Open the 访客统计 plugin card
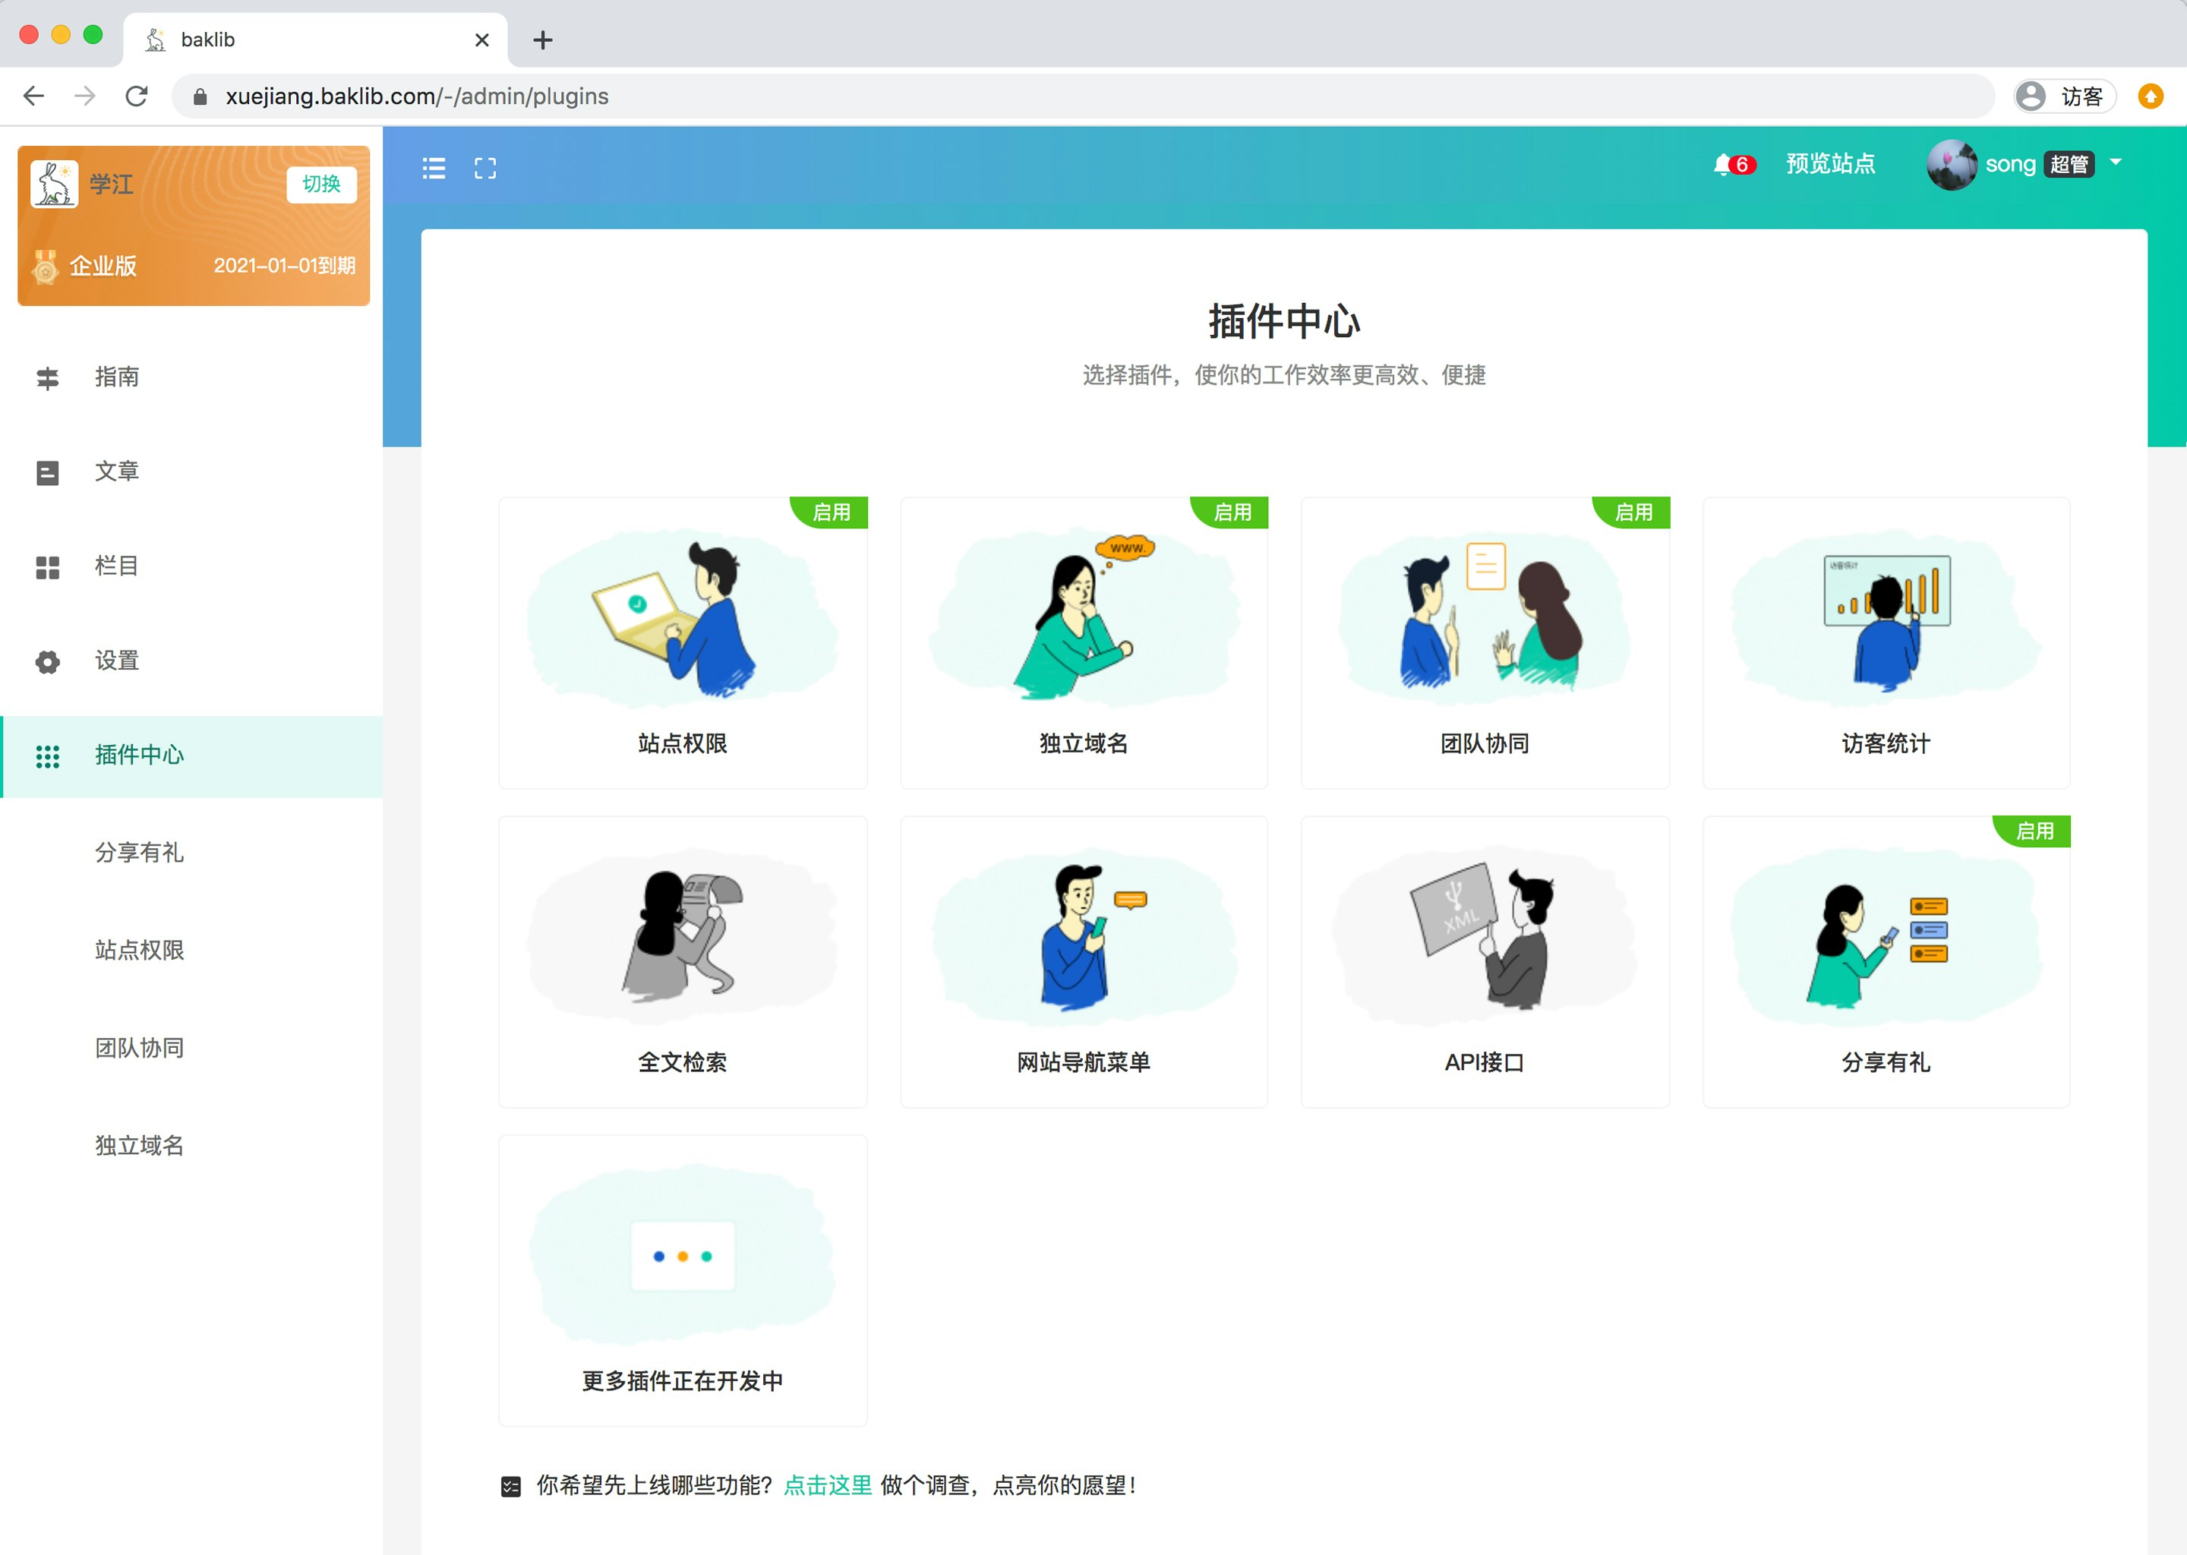Viewport: 2187px width, 1555px height. 1886,642
